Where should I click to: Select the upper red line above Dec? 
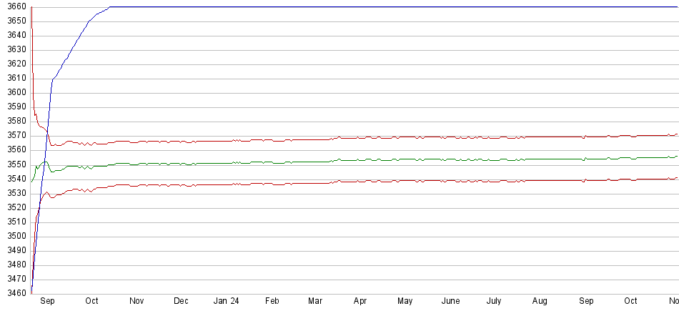(181, 142)
